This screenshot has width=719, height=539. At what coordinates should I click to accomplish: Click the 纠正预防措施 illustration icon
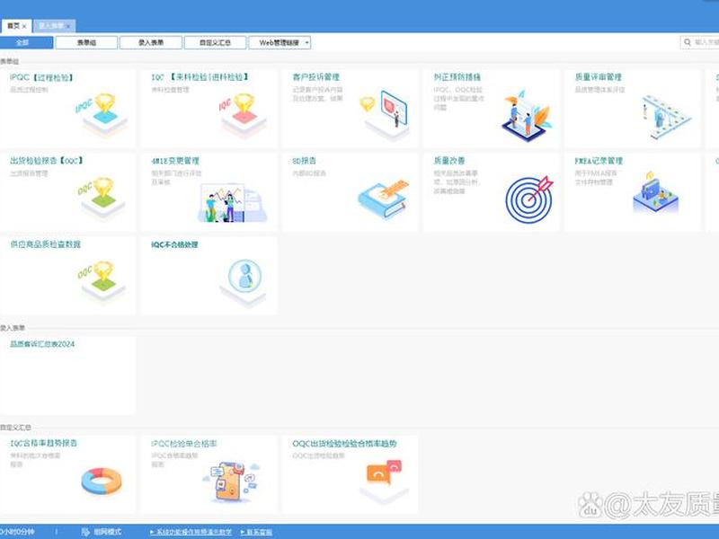[527, 116]
